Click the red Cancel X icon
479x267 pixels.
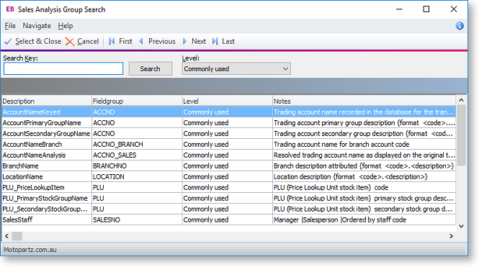click(x=70, y=42)
